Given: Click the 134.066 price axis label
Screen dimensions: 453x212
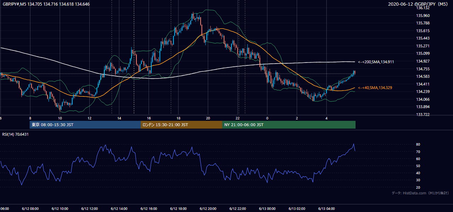Looking at the screenshot, I should tap(423, 100).
